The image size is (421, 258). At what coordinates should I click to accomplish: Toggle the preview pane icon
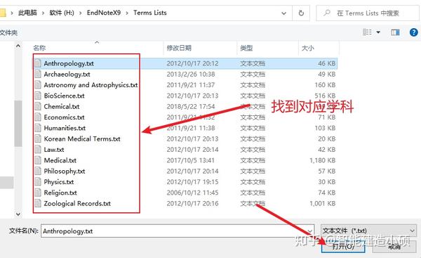pos(395,32)
